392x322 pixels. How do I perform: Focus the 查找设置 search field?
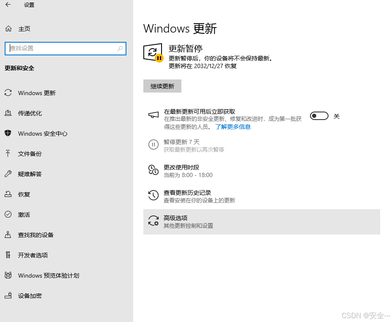pos(66,49)
